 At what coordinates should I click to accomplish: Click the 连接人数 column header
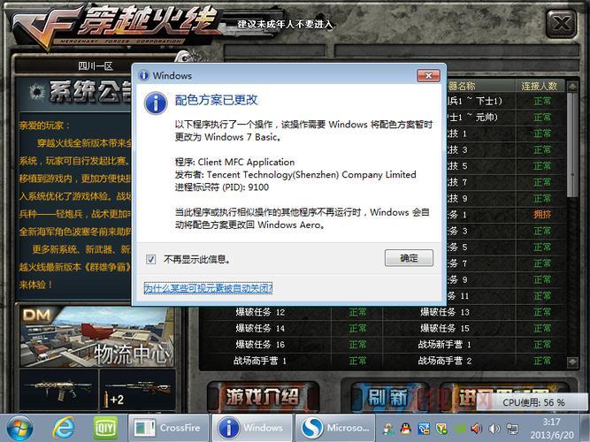coord(540,86)
